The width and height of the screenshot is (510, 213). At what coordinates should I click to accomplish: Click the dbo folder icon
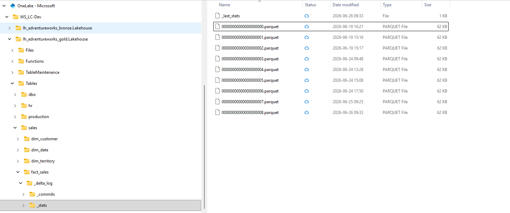coord(24,95)
